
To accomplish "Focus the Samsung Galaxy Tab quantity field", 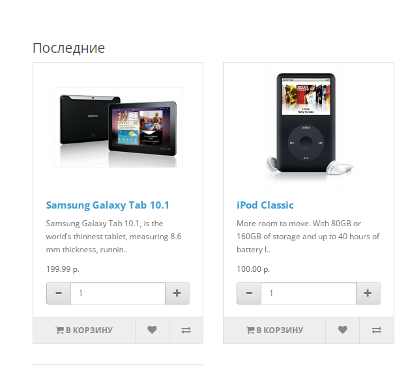I will tap(118, 293).
